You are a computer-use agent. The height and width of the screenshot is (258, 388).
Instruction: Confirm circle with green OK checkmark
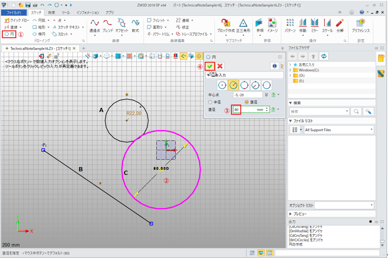point(210,66)
